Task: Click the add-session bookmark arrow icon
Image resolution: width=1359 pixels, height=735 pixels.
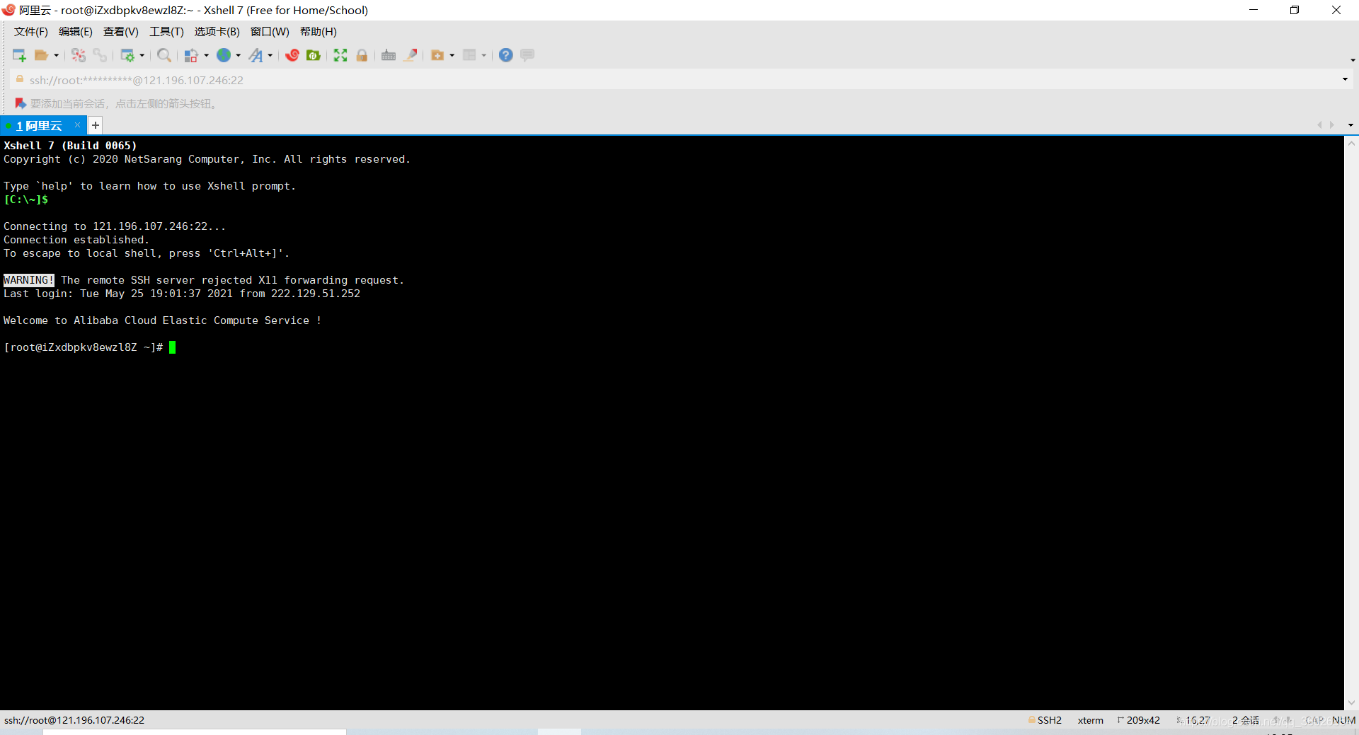Action: pyautogui.click(x=21, y=103)
